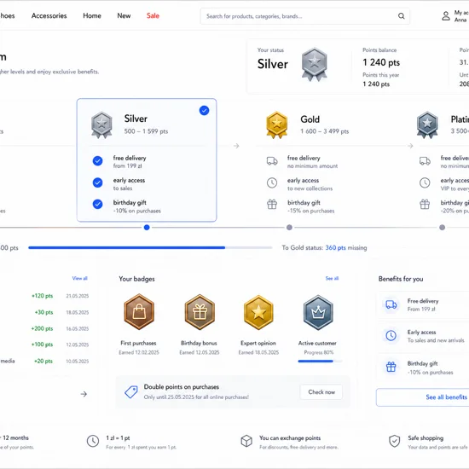
Task: Open the Active customer crown badge
Action: 318,312
